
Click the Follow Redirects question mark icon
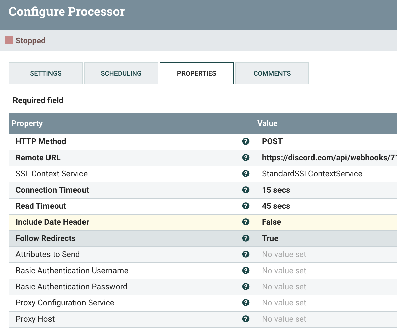click(x=246, y=238)
